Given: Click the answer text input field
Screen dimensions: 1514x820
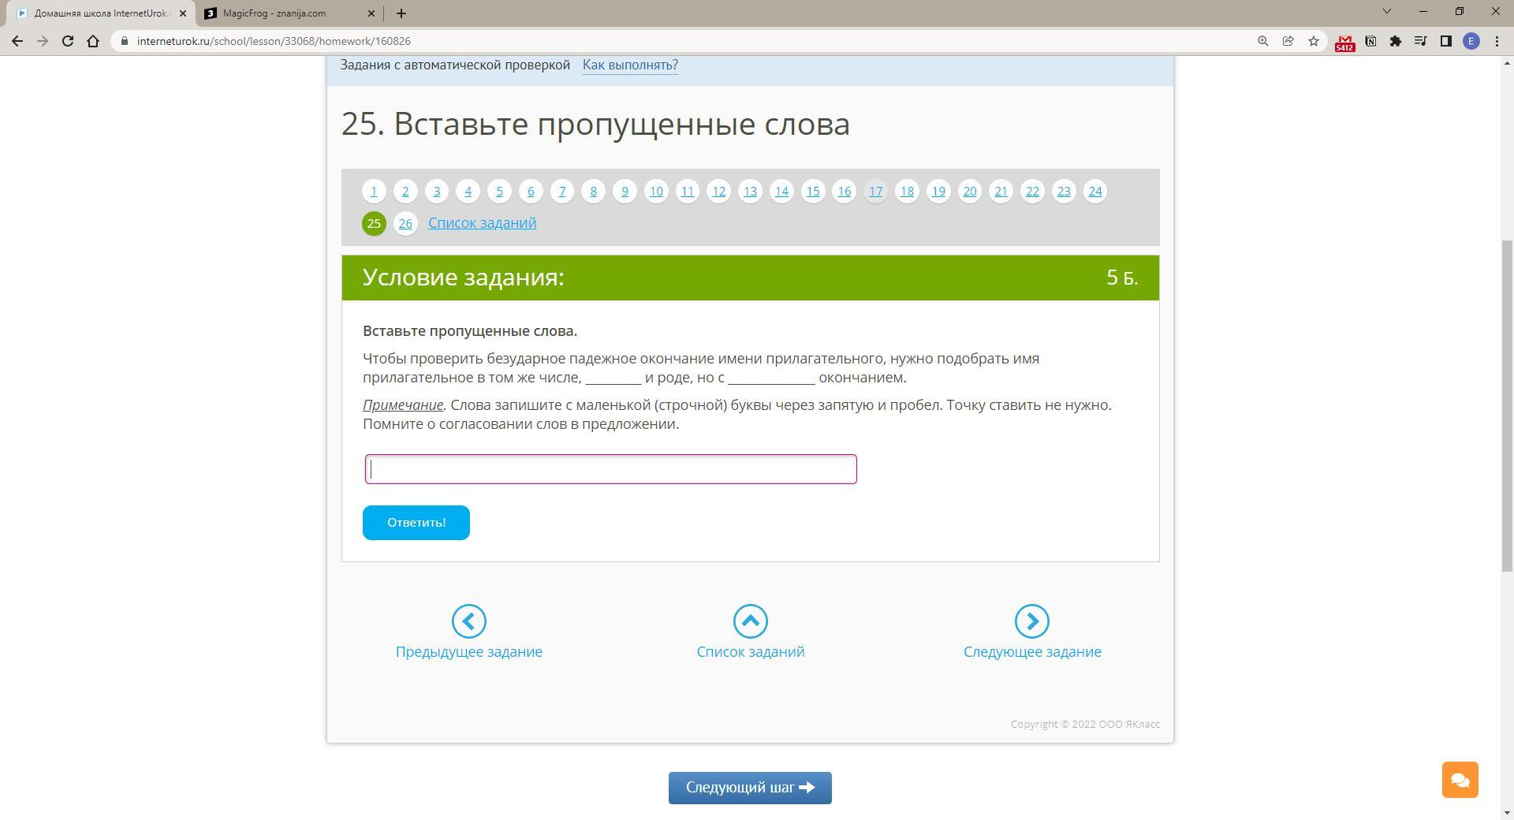Looking at the screenshot, I should [x=610, y=469].
